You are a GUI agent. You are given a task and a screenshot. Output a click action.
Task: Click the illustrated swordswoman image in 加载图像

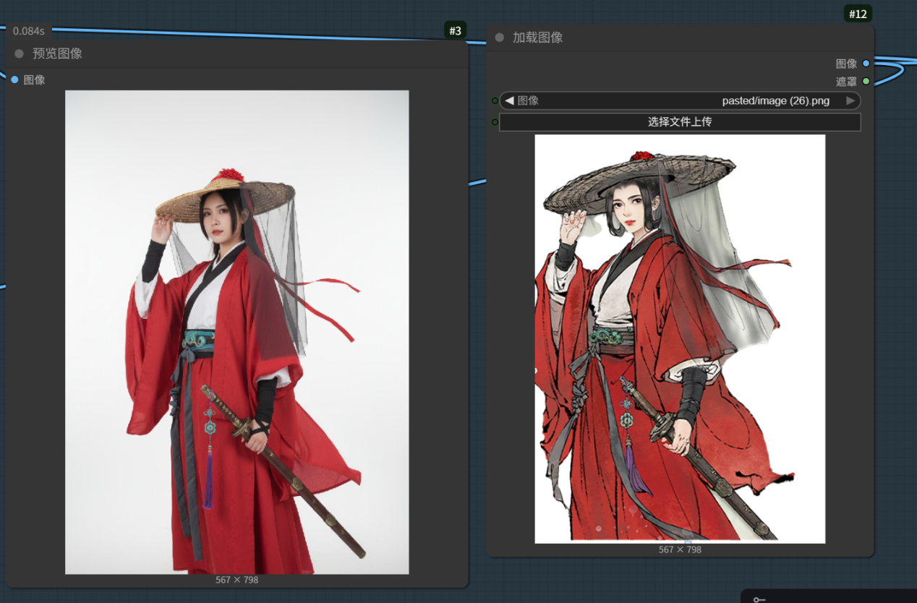coord(679,338)
